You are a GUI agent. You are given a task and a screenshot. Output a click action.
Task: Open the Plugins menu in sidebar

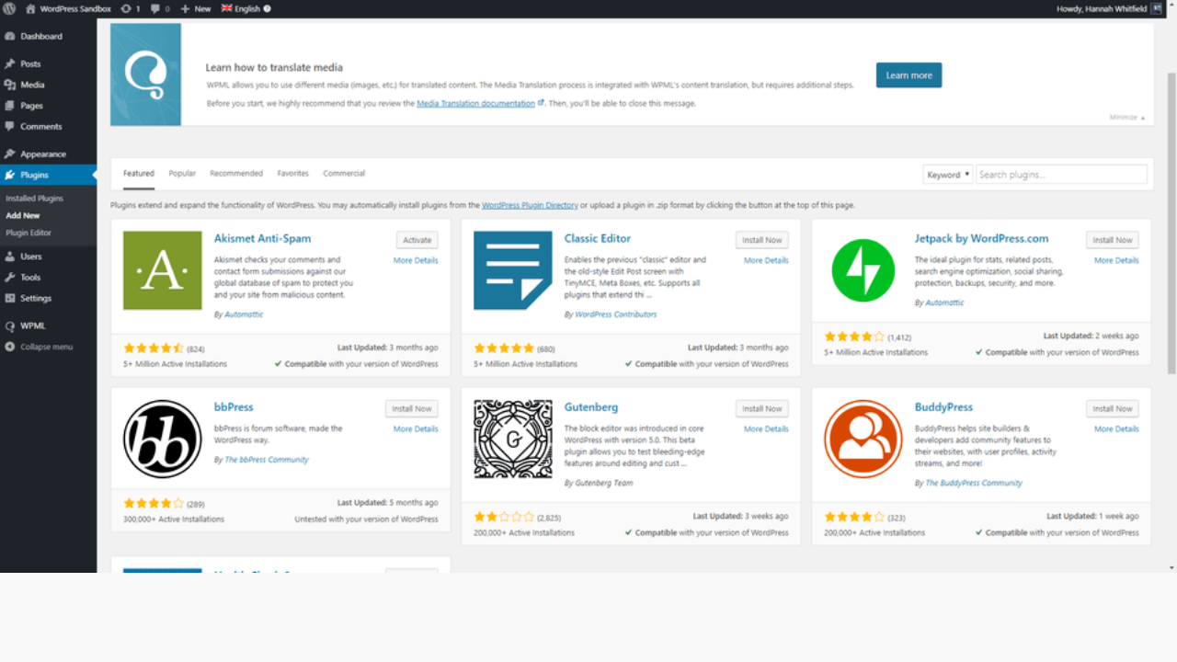point(48,175)
